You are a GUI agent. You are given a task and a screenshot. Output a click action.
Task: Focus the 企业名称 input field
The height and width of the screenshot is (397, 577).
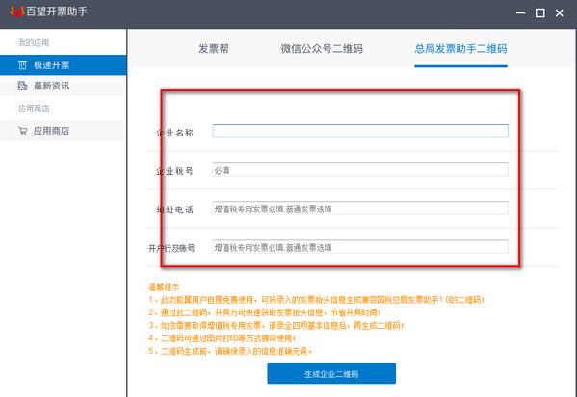[360, 131]
